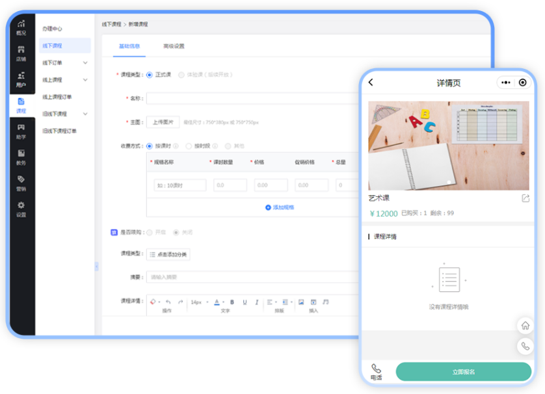Click the floating phone icon in preview
The image size is (545, 394).
click(525, 346)
